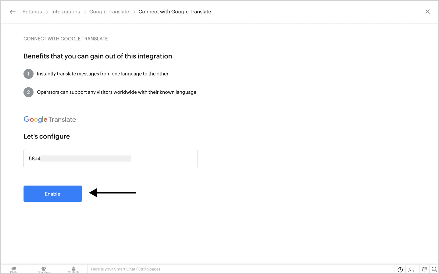The image size is (439, 274).
Task: Open the Chats tab icon
Action: pos(14,269)
